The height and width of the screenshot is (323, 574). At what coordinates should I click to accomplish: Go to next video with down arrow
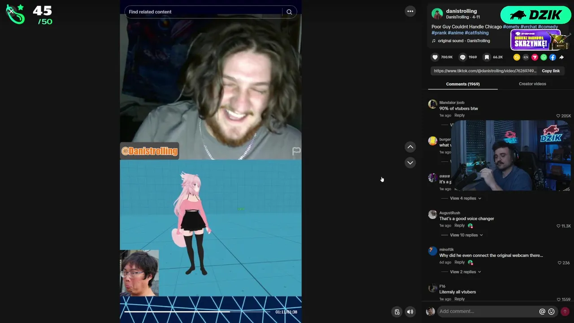410,162
